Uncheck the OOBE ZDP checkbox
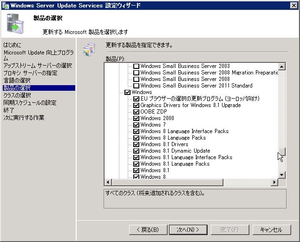The height and width of the screenshot is (242, 300). coord(136,112)
